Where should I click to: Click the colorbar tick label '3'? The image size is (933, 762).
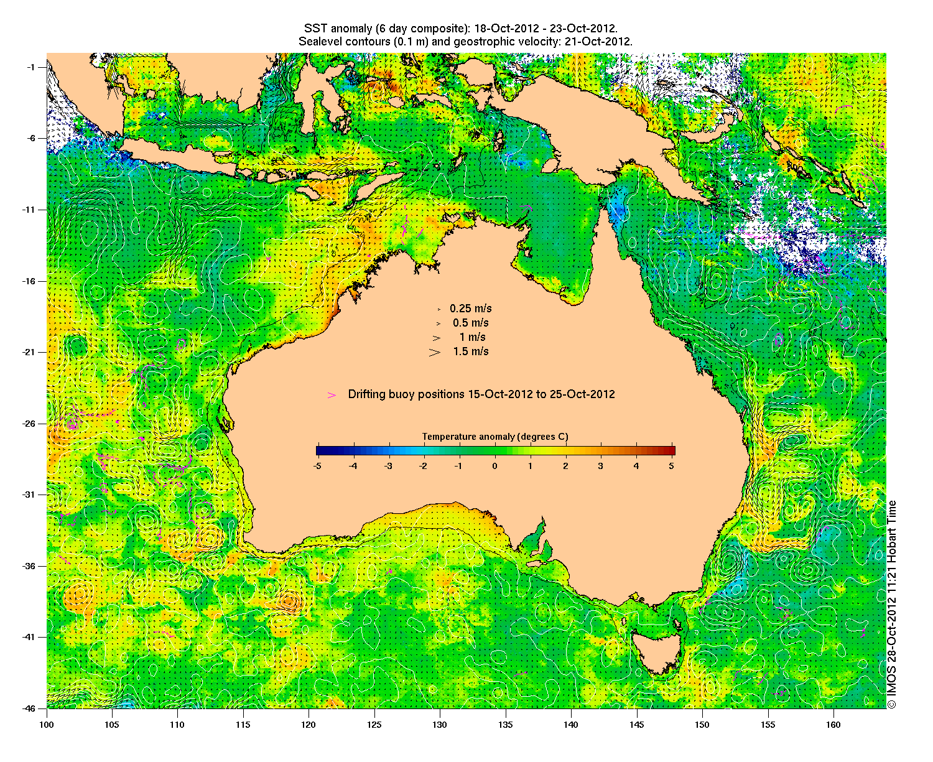pos(601,465)
